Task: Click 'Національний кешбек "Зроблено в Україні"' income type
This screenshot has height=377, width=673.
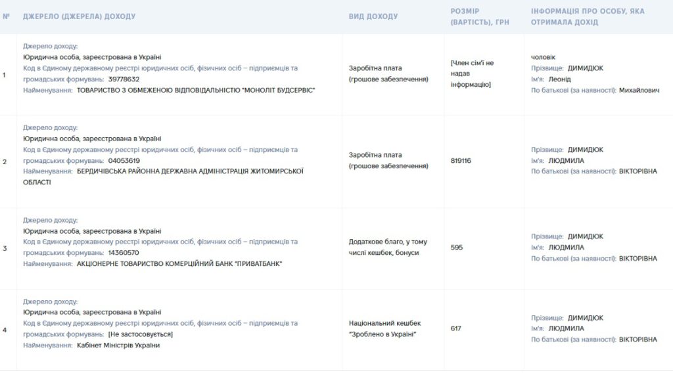Action: click(384, 328)
